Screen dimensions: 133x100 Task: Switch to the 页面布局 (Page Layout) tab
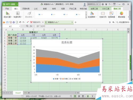coord(26,9)
